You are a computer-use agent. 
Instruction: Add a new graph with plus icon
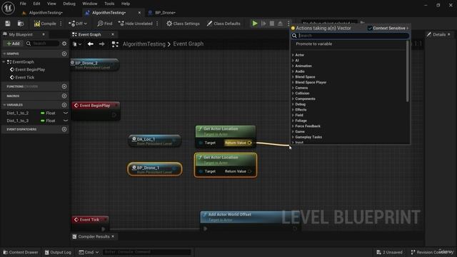click(64, 54)
